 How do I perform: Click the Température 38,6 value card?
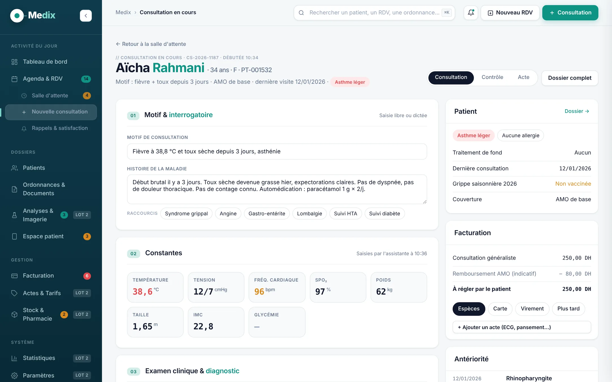coord(155,287)
